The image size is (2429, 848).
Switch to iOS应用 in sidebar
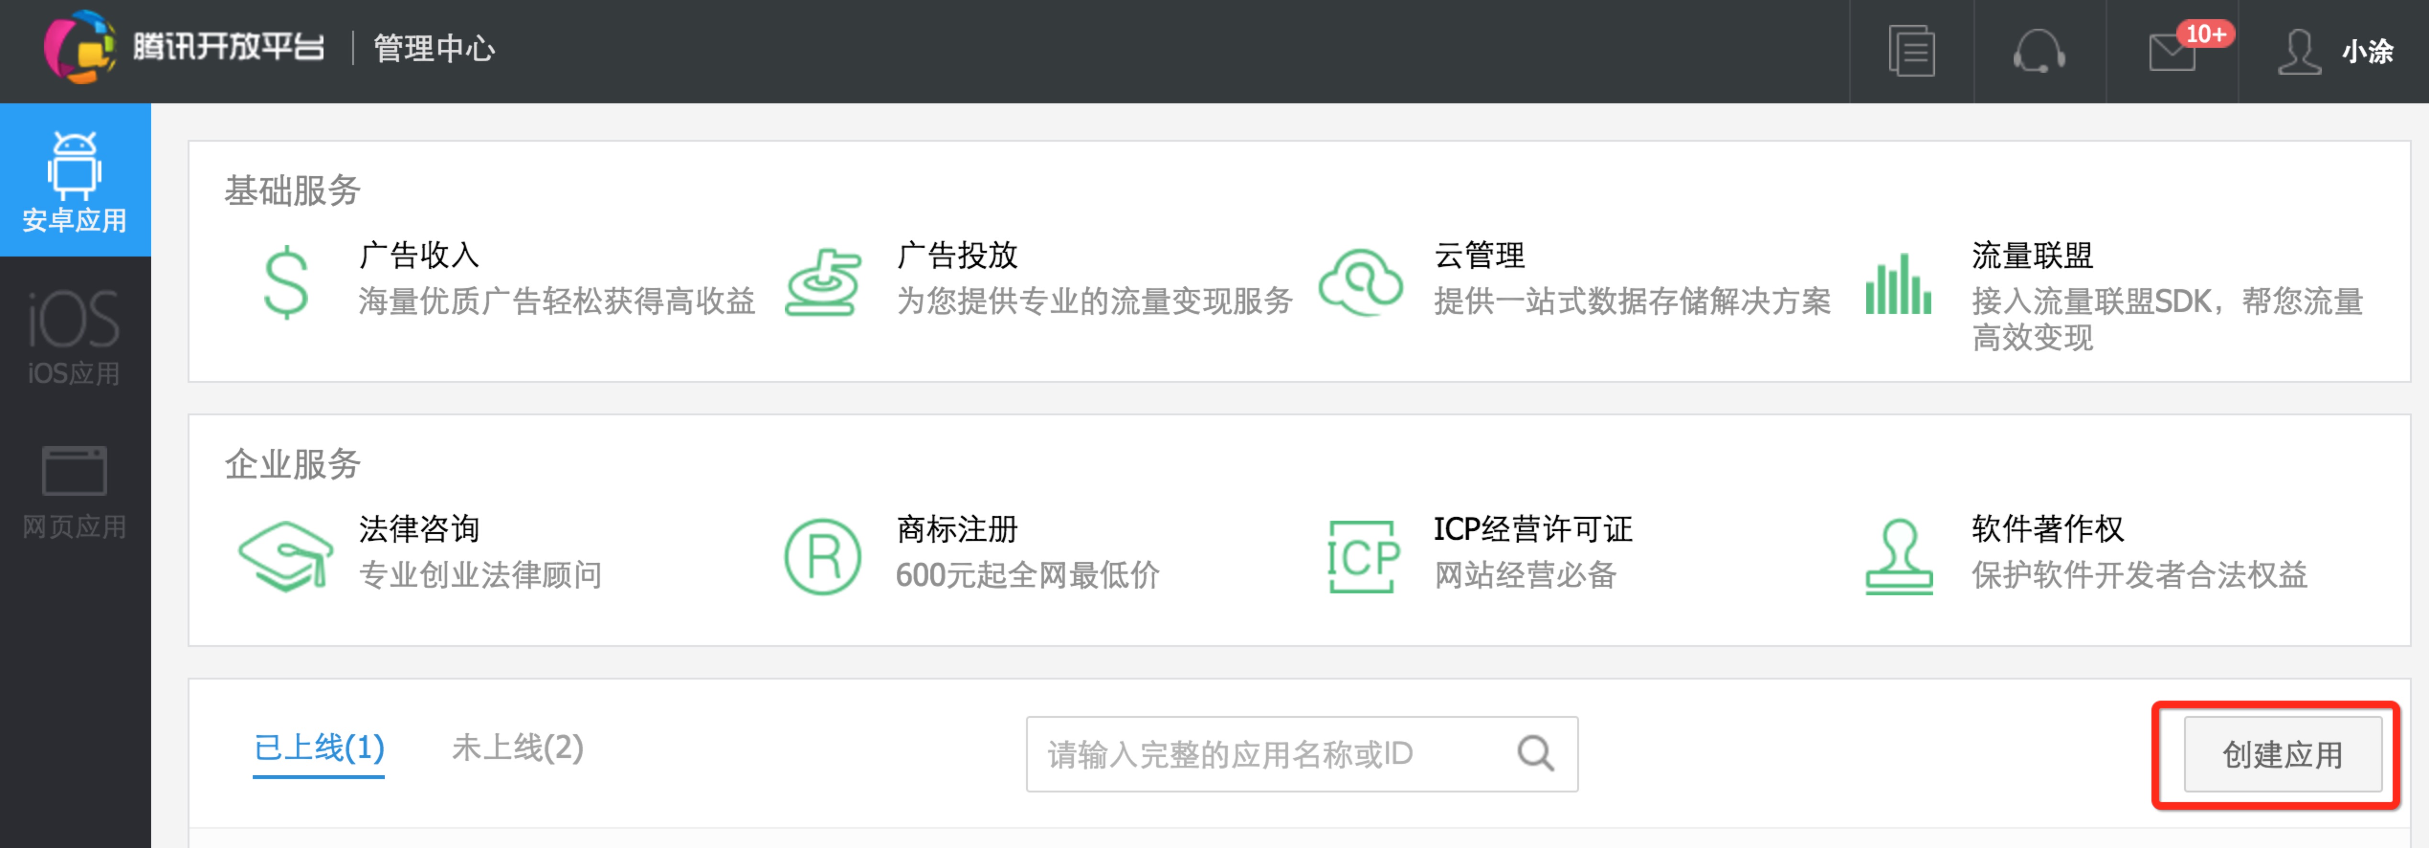pos(75,335)
